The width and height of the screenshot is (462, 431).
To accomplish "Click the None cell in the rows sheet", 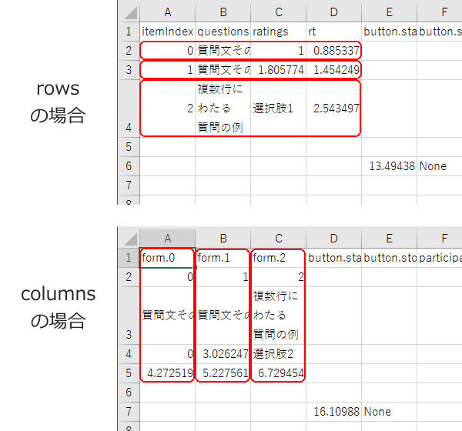I will 440,166.
